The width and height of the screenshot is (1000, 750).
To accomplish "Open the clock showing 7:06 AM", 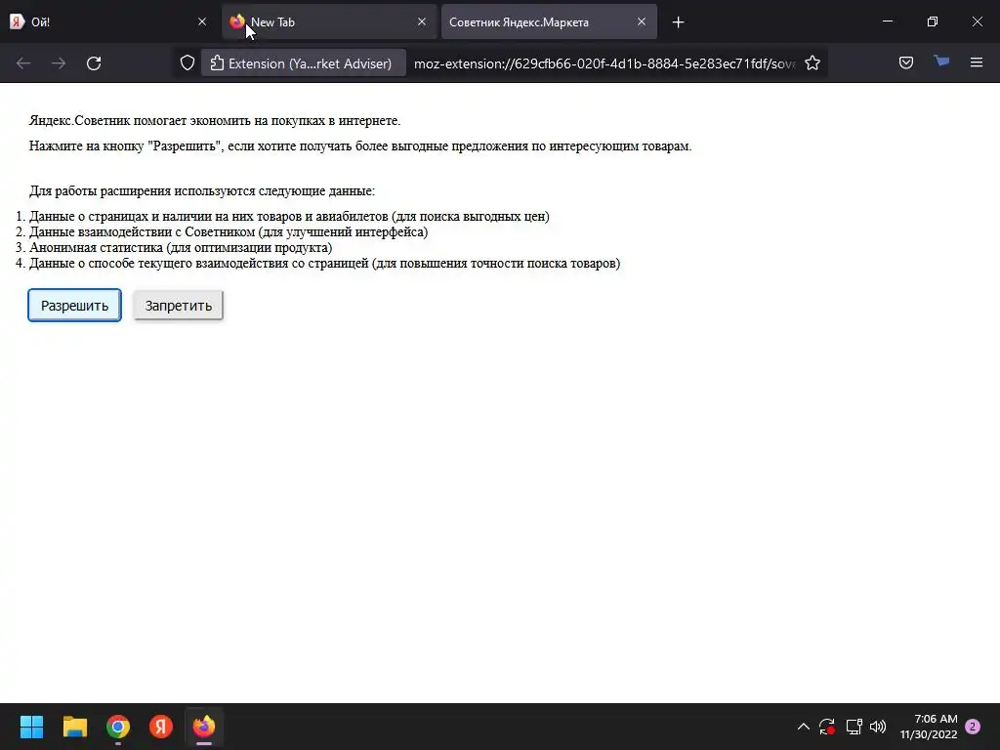I will [x=930, y=727].
